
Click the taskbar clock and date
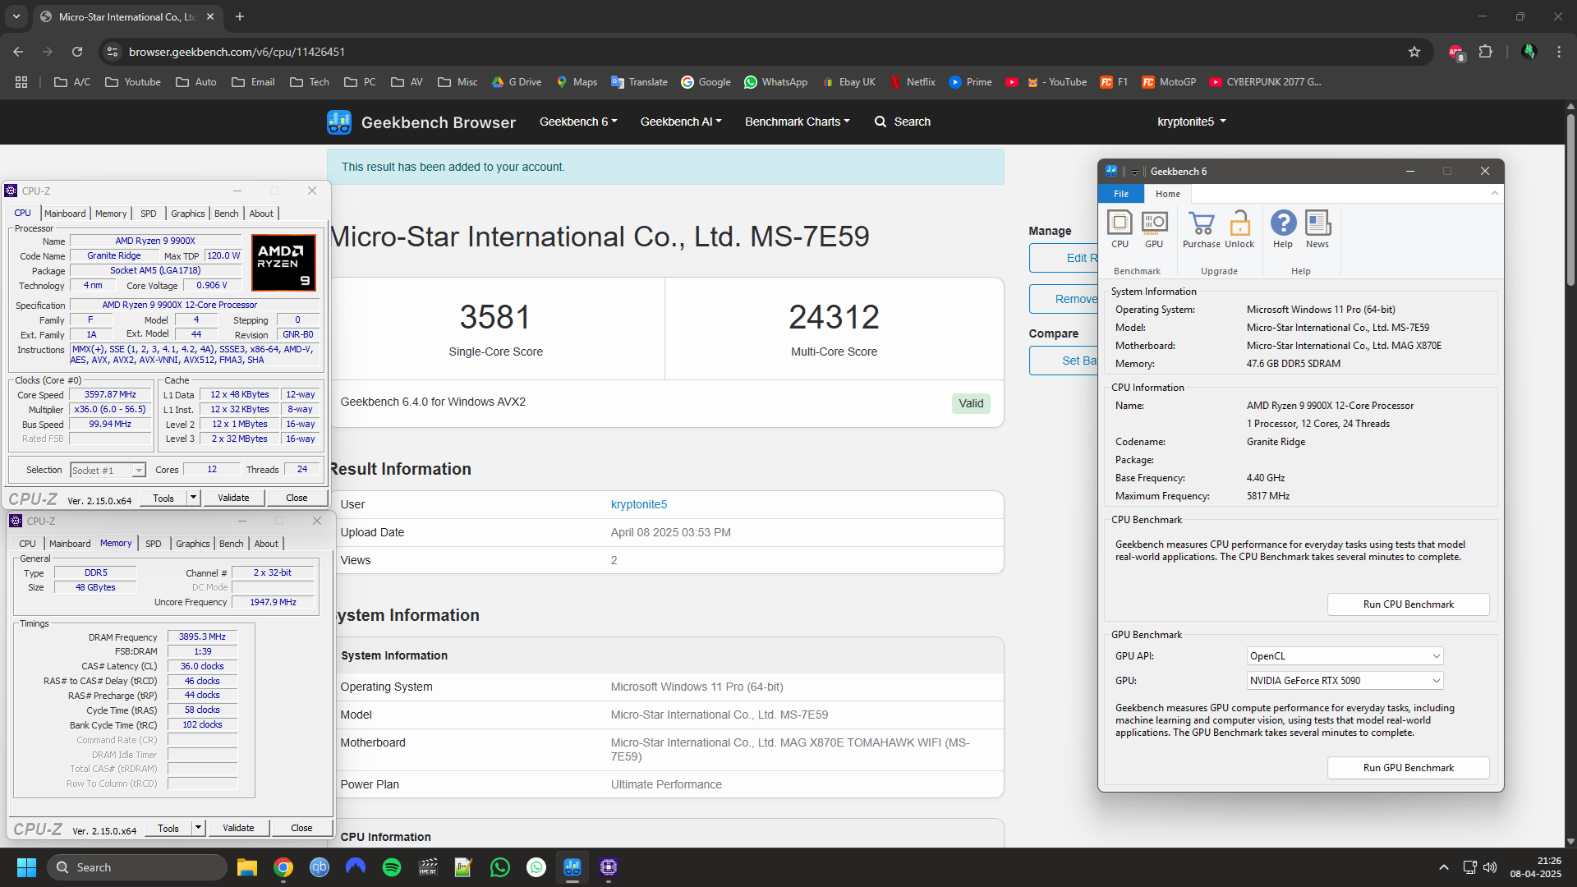pyautogui.click(x=1535, y=867)
